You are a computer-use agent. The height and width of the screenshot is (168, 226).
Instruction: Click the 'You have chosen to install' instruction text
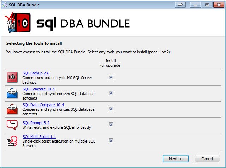(89, 52)
